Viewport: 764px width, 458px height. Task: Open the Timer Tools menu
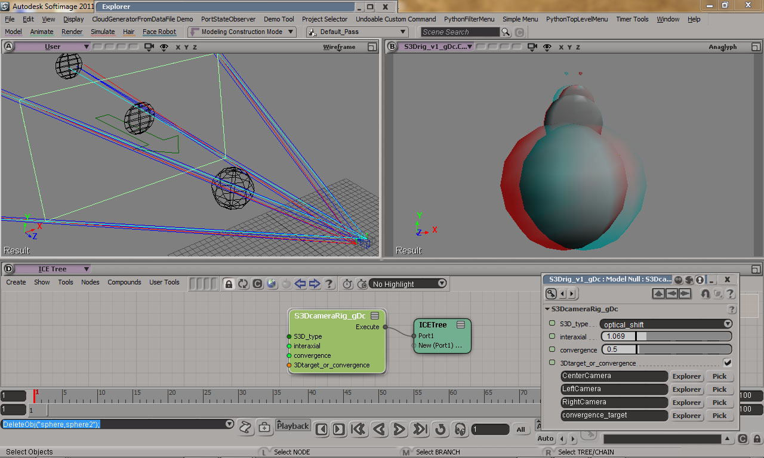[x=632, y=19]
